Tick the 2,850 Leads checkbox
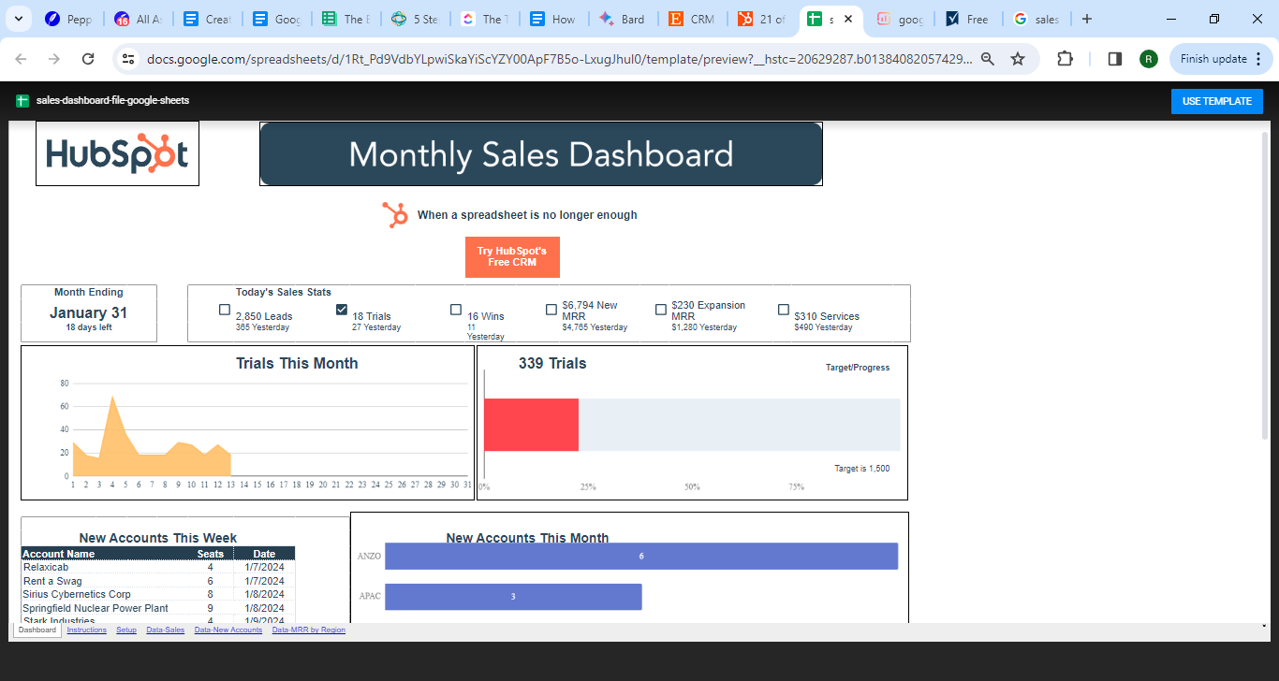The width and height of the screenshot is (1279, 681). click(x=225, y=310)
